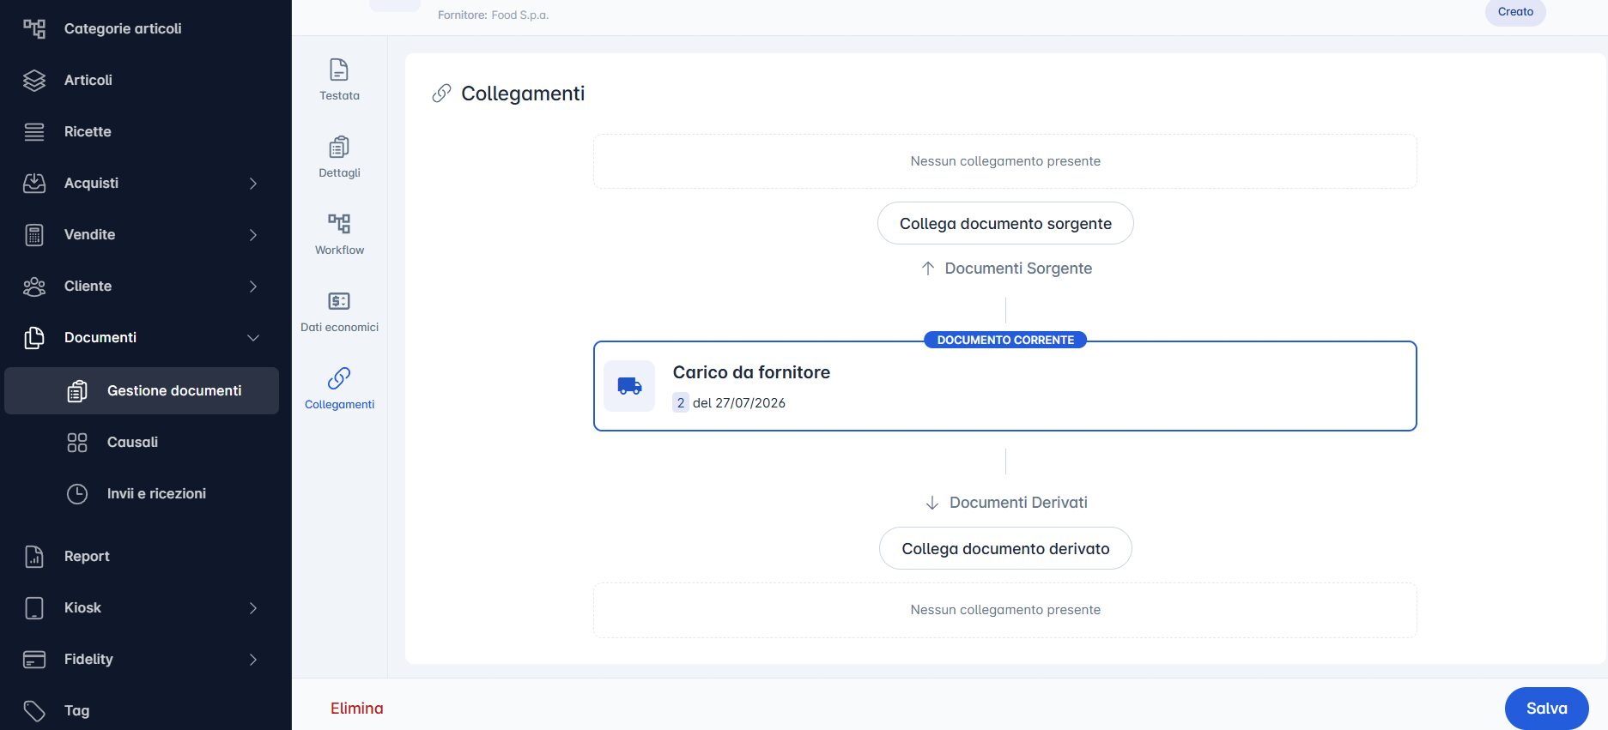This screenshot has height=730, width=1608.
Task: Click the Documenti Sorgente label
Action: coord(1018,268)
